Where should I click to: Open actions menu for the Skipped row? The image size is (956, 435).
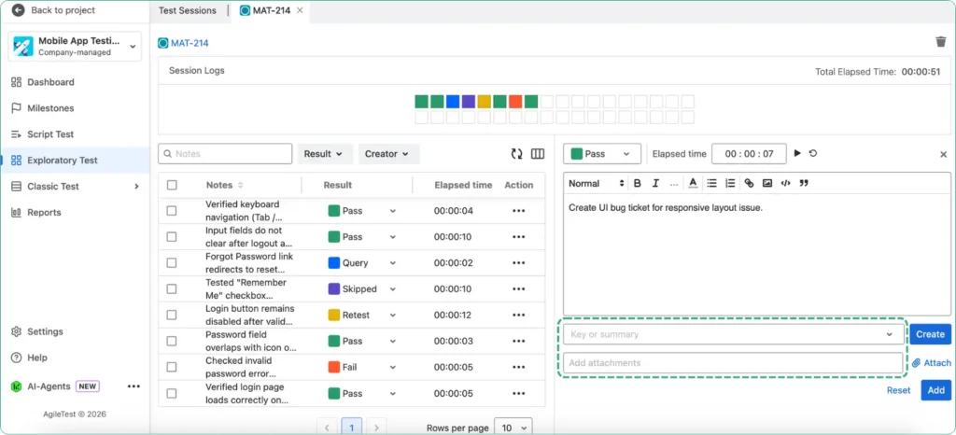pos(519,288)
